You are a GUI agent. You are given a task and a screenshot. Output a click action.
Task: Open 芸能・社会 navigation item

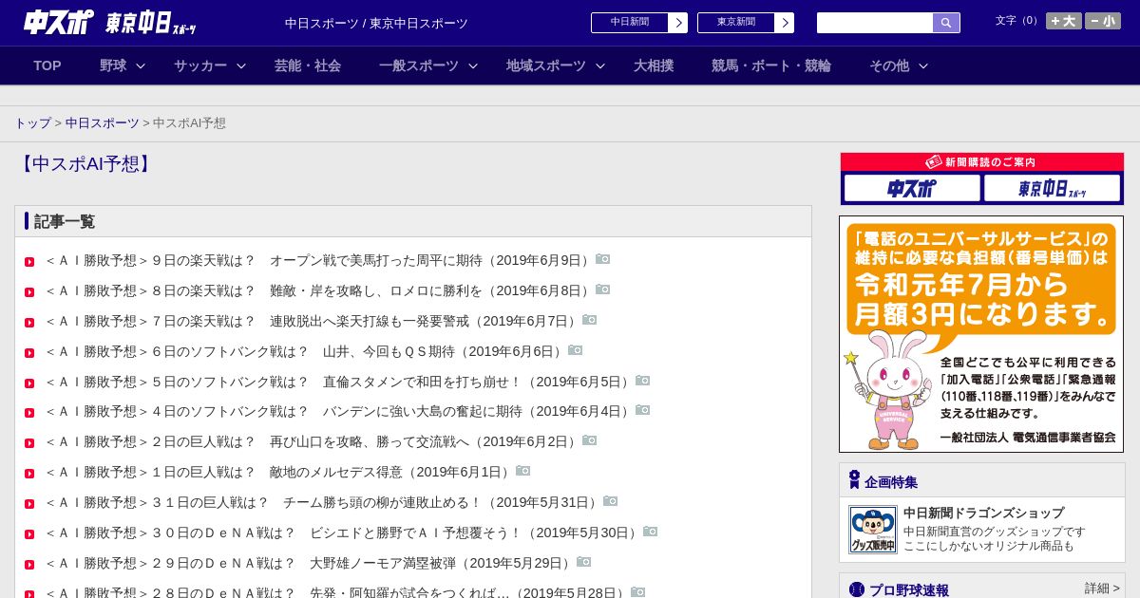click(x=308, y=65)
